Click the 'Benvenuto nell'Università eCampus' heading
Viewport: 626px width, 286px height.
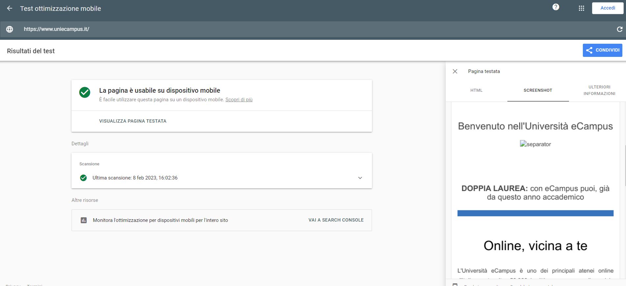[x=535, y=126]
